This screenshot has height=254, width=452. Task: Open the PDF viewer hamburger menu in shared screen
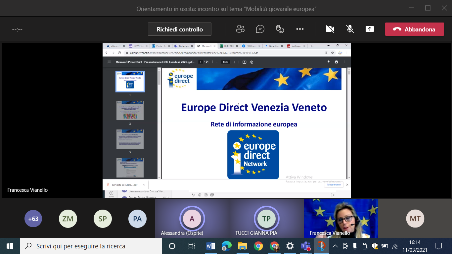pyautogui.click(x=109, y=62)
